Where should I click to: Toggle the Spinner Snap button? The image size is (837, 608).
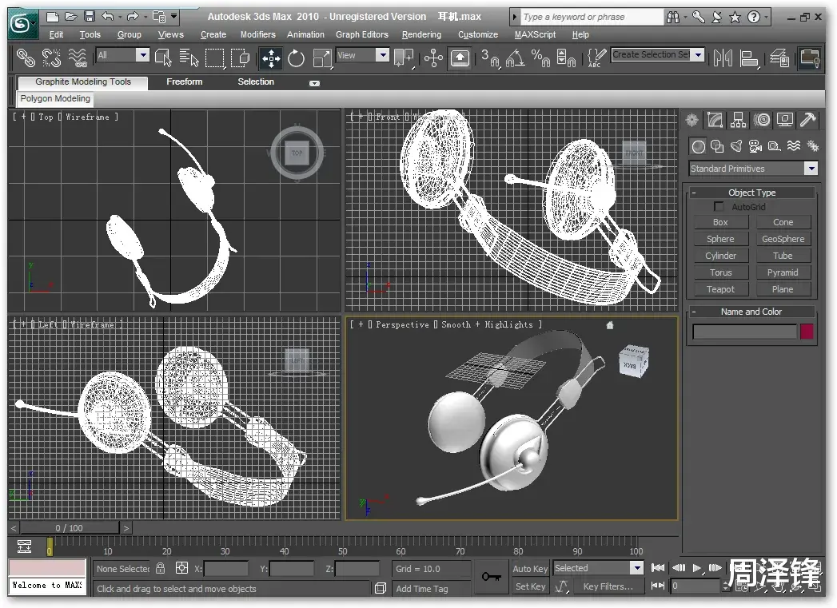[566, 58]
